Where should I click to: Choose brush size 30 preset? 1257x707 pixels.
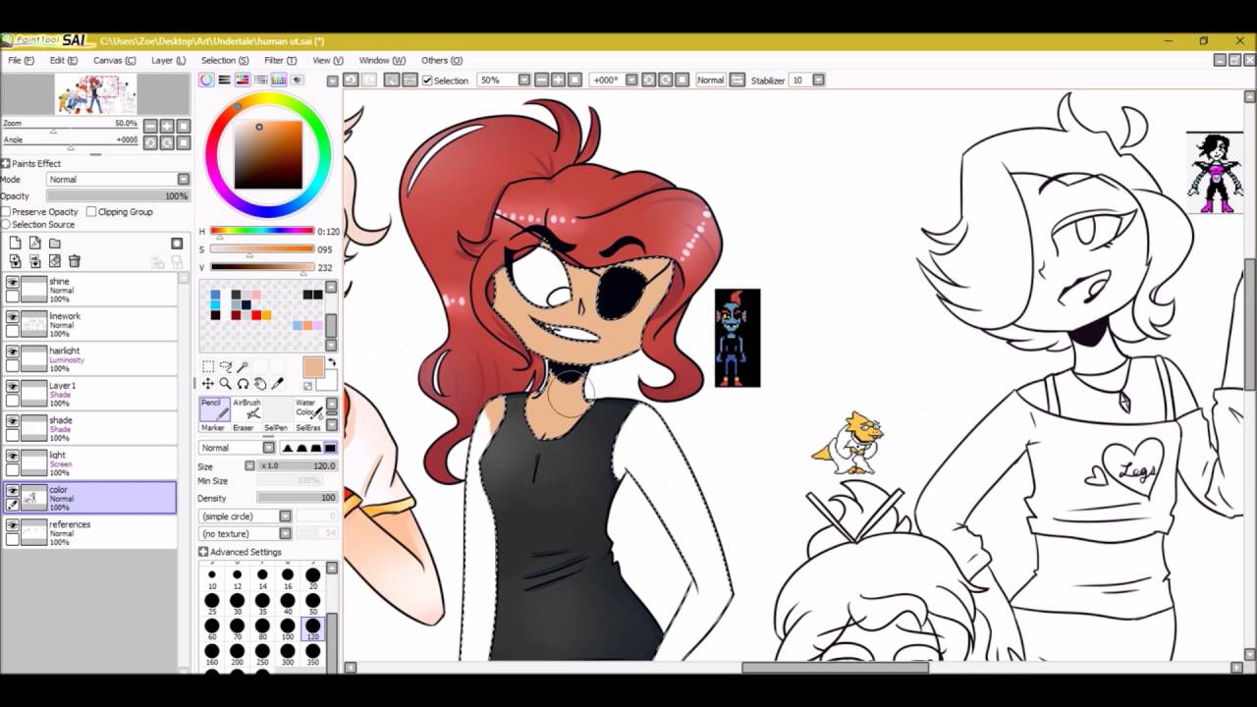click(237, 604)
